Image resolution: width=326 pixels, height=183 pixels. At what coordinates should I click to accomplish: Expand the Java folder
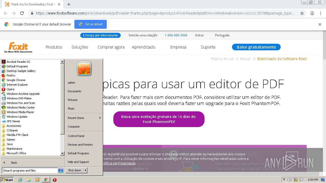(x=10, y=144)
